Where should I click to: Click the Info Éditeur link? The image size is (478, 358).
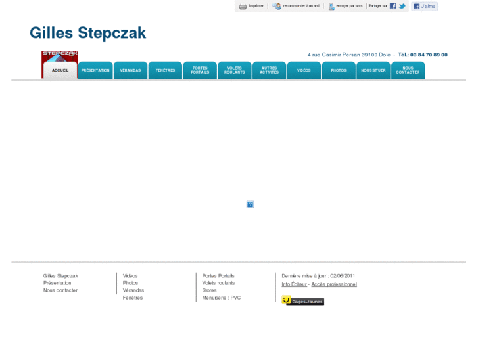click(x=294, y=284)
